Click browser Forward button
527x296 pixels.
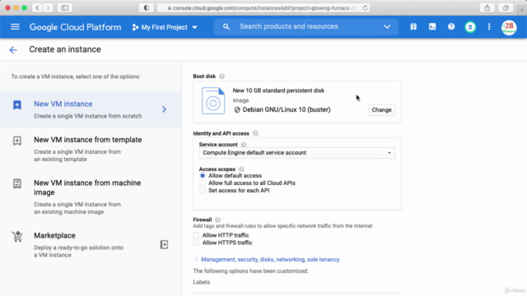pos(48,7)
